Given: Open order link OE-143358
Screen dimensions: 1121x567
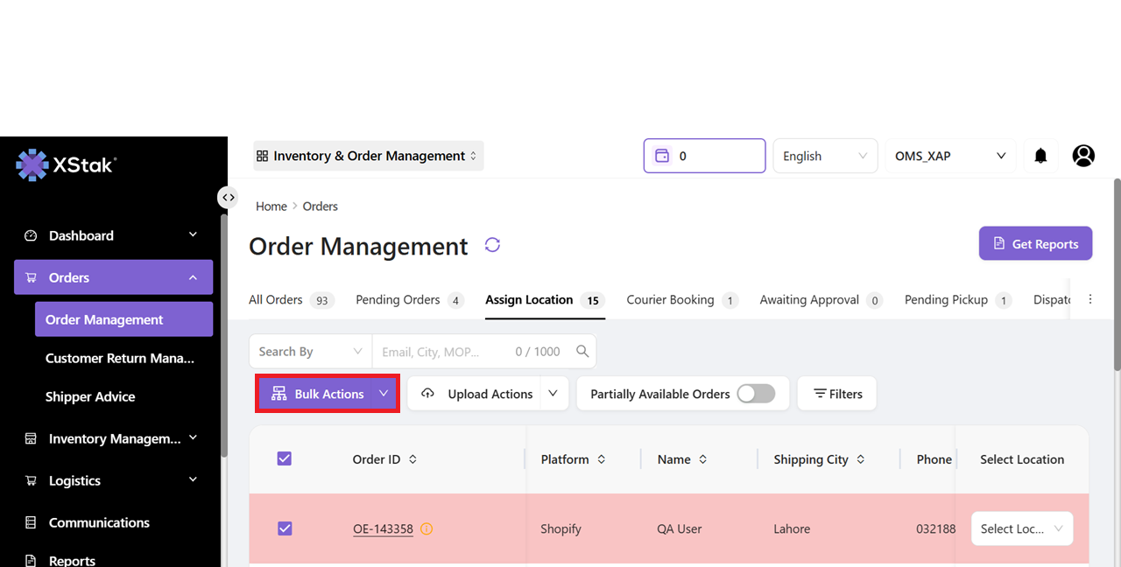Looking at the screenshot, I should 383,528.
